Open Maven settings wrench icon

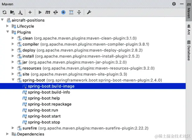(89, 12)
